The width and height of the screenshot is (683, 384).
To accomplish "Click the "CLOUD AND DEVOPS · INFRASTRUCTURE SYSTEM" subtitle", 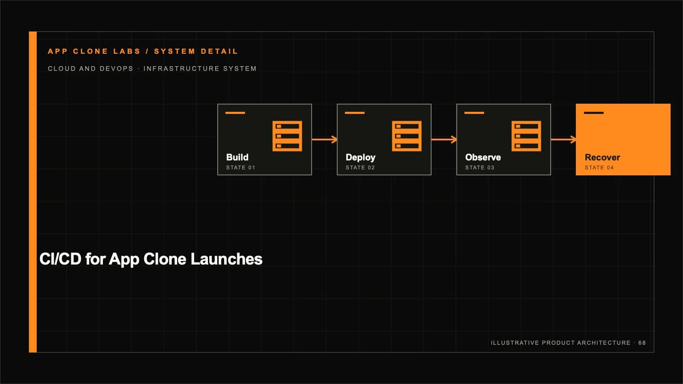I will (x=152, y=68).
